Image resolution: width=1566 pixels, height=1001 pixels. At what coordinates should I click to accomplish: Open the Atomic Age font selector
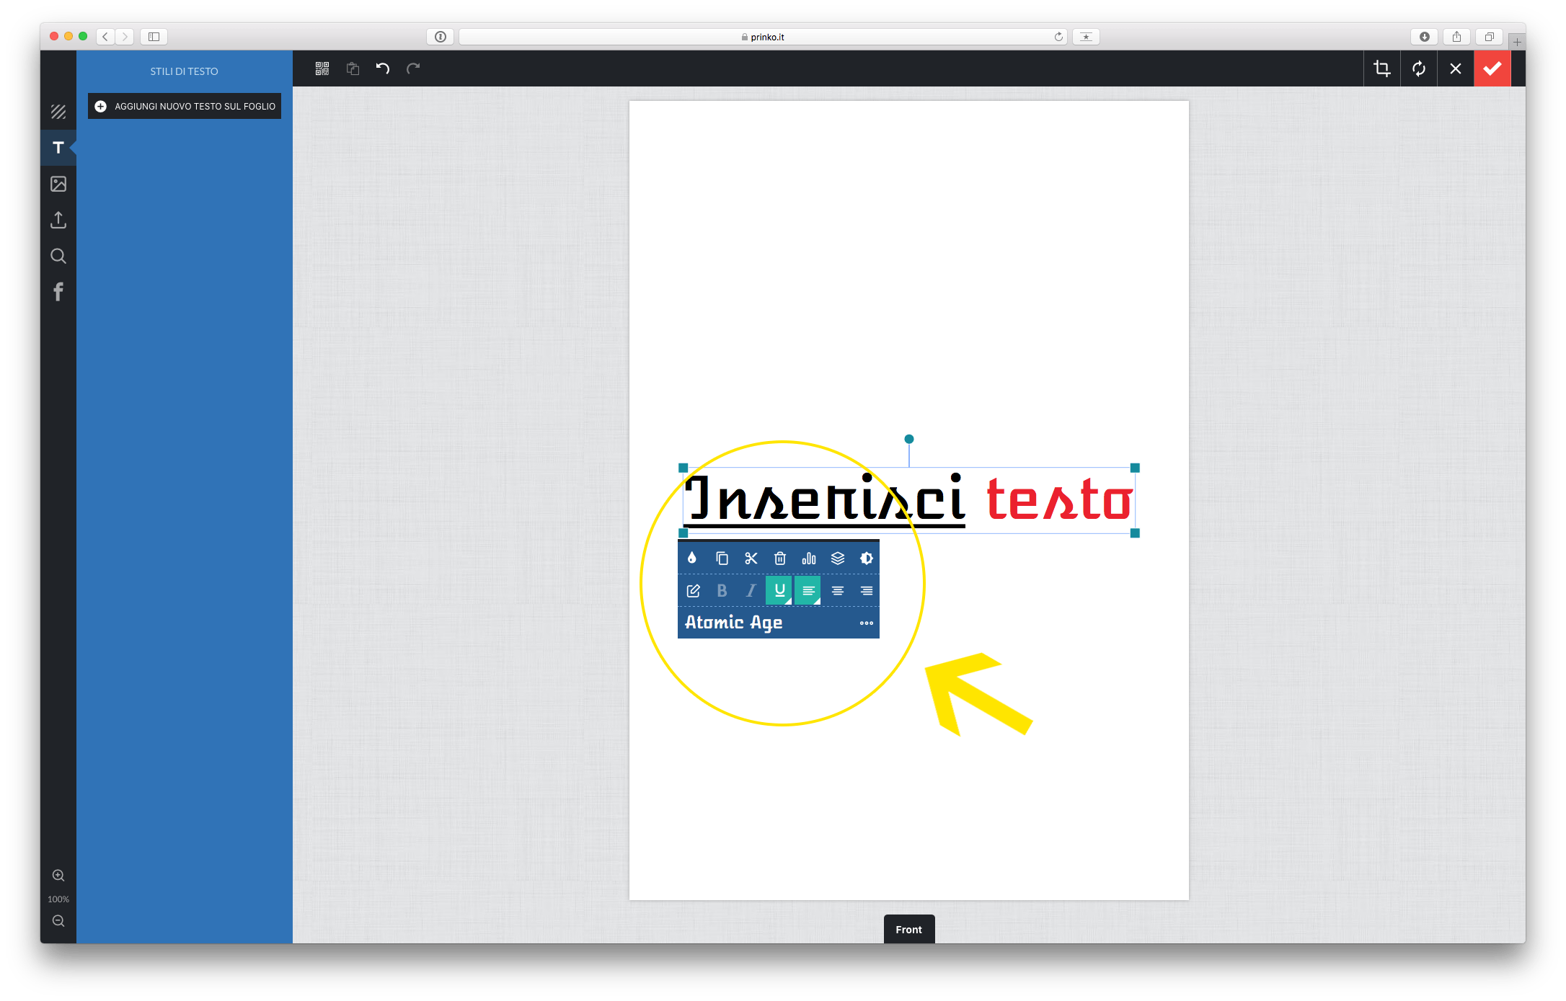click(x=734, y=623)
